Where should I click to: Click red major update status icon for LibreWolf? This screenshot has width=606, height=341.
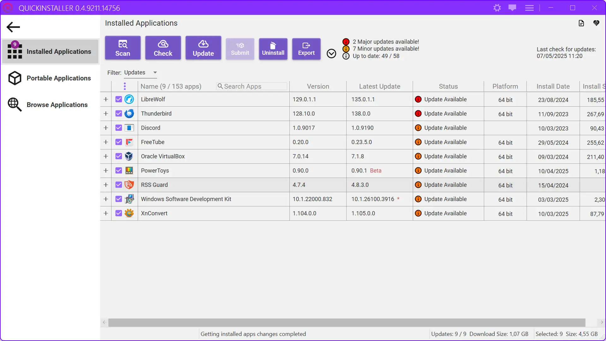(x=418, y=99)
